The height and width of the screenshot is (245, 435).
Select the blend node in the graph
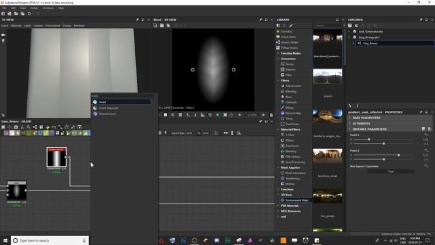click(16, 191)
